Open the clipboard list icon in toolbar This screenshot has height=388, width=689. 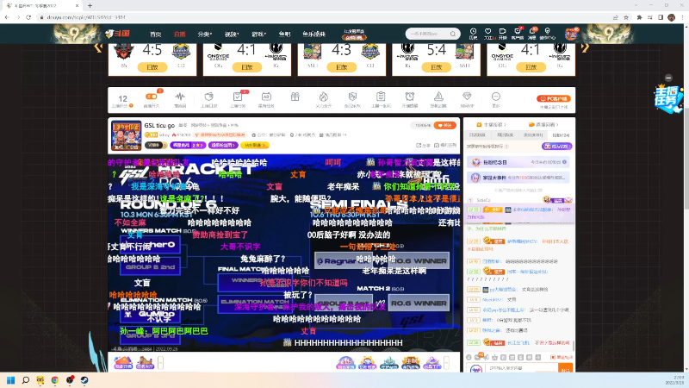coord(381,97)
